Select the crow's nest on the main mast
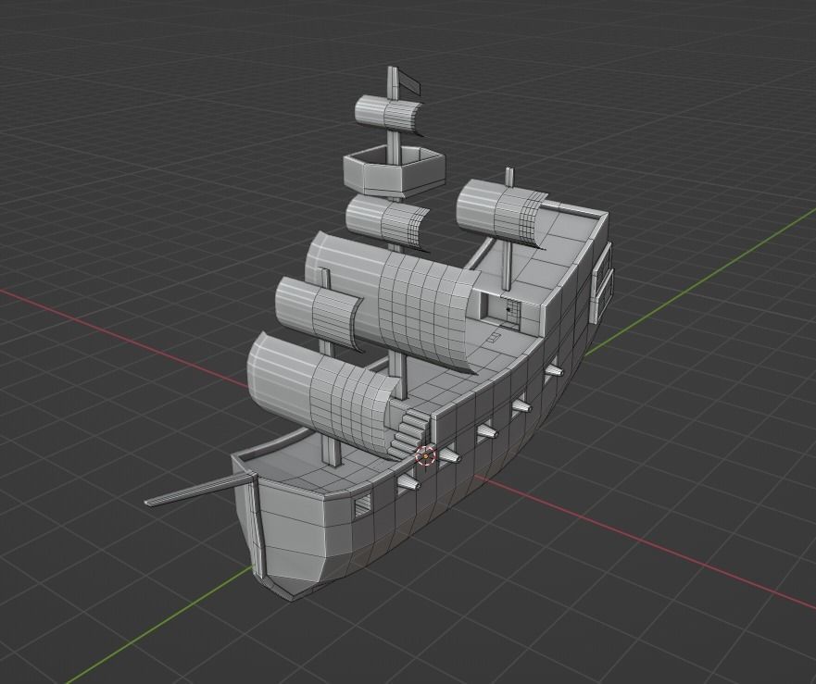The height and width of the screenshot is (684, 816). pos(395,170)
